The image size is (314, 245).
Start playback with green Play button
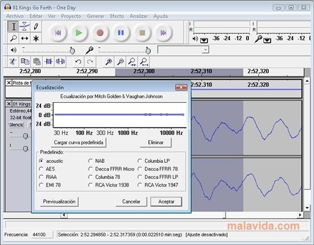pyautogui.click(x=79, y=32)
